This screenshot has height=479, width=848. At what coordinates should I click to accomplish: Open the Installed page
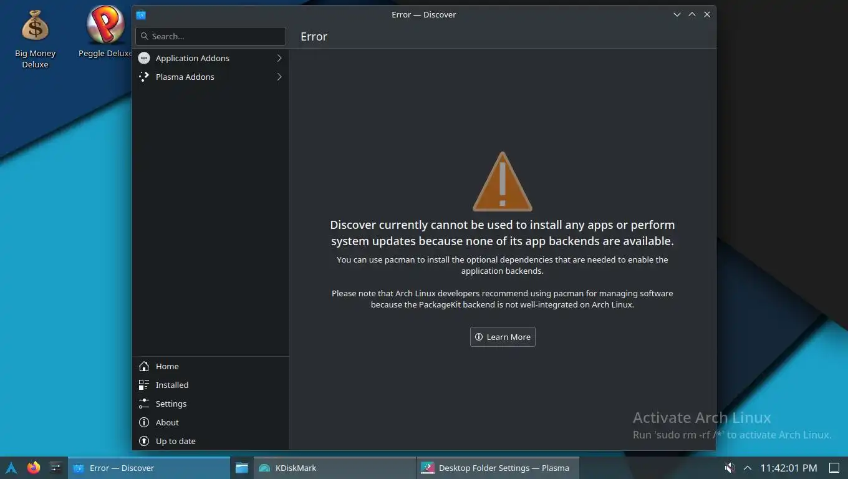click(211, 385)
